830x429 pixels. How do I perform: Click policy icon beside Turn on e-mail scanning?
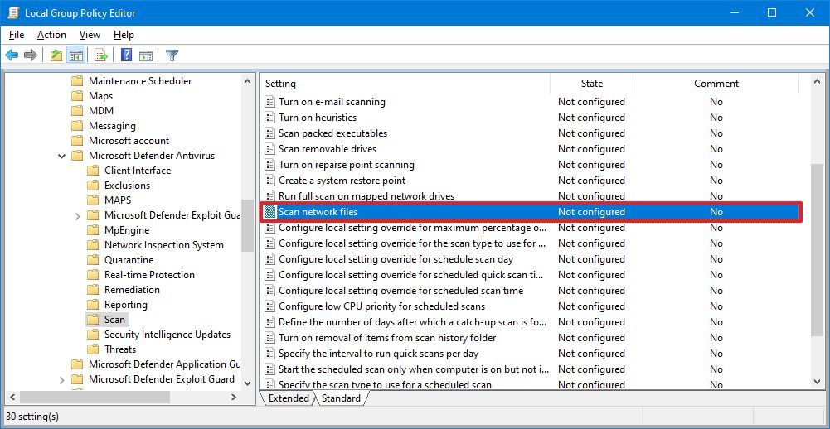pos(270,102)
